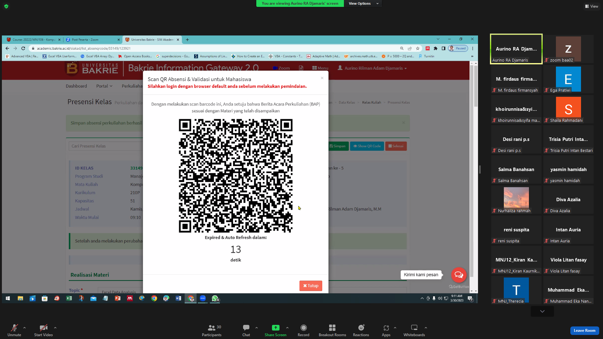Screen dimensions: 603x339
Task: Open the chat bubble message widget
Action: click(459, 275)
